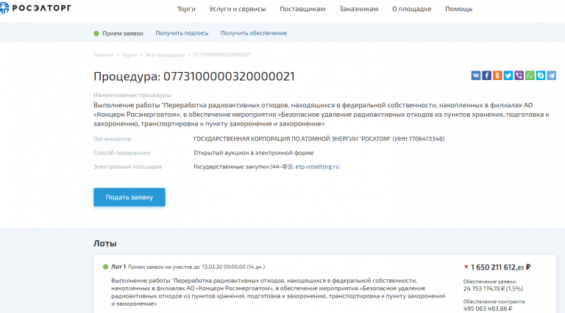Open the Заказчикам menu
This screenshot has width=565, height=313.
(358, 9)
